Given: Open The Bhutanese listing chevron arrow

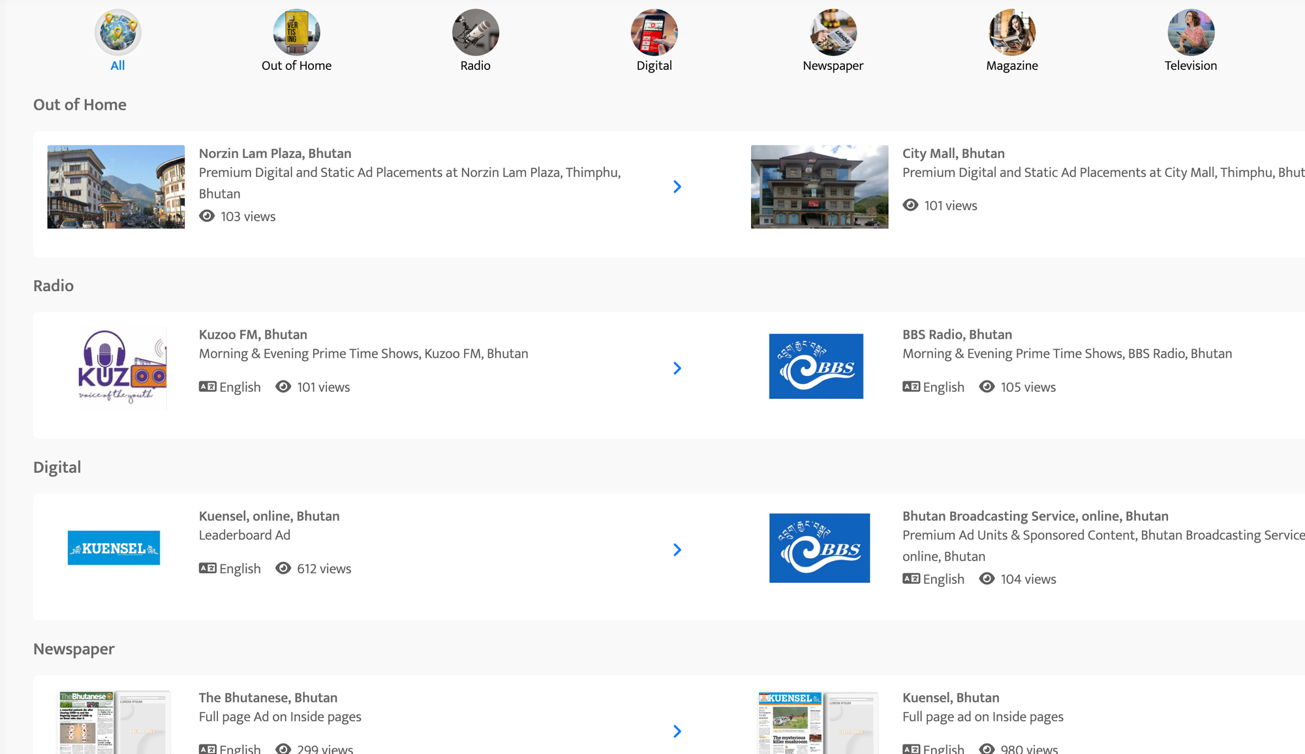Looking at the screenshot, I should (677, 731).
